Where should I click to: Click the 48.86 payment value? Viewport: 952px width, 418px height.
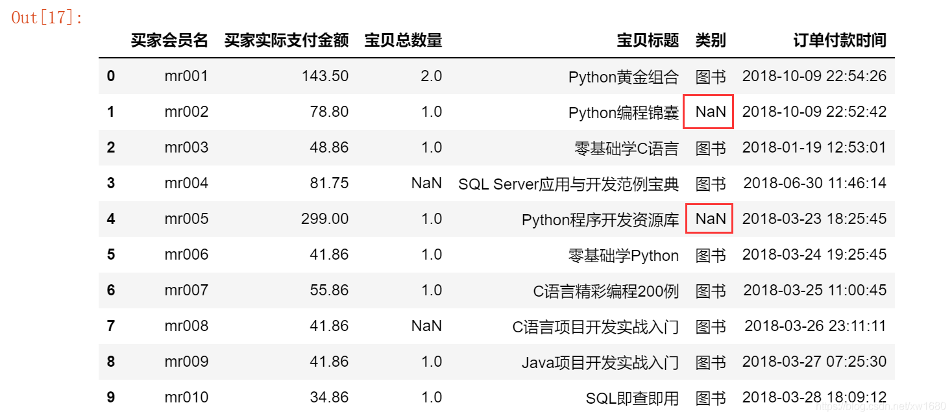click(x=329, y=147)
